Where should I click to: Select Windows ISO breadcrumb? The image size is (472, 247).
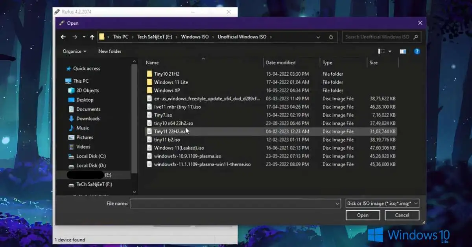pos(195,37)
